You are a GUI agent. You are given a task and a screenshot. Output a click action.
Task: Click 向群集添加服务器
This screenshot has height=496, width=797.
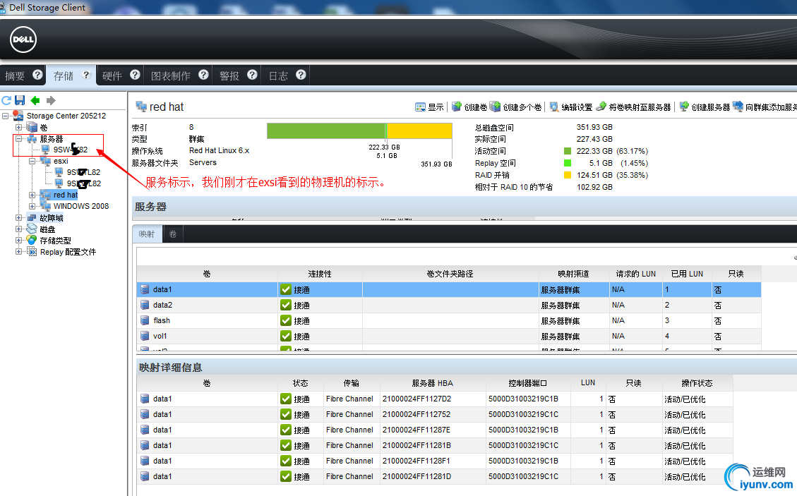pos(765,107)
